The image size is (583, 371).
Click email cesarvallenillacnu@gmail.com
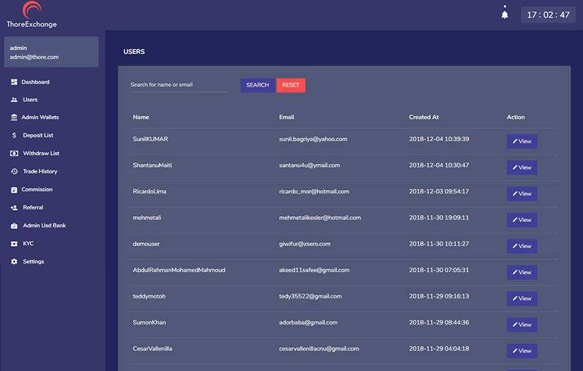pos(319,348)
